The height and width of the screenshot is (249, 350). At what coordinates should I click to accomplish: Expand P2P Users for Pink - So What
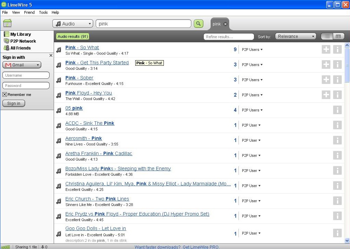click(x=252, y=50)
